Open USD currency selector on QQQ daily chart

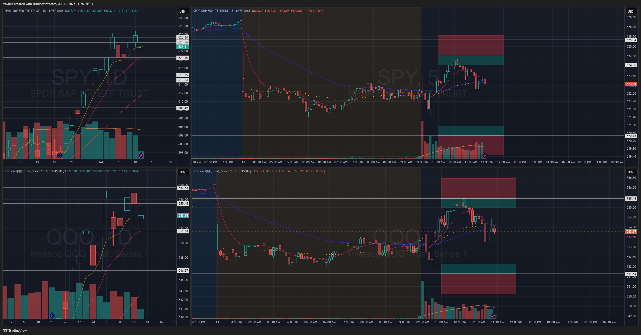(182, 172)
